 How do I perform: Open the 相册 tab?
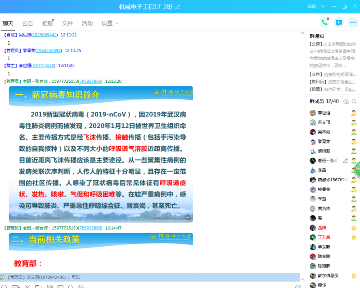coord(47,23)
